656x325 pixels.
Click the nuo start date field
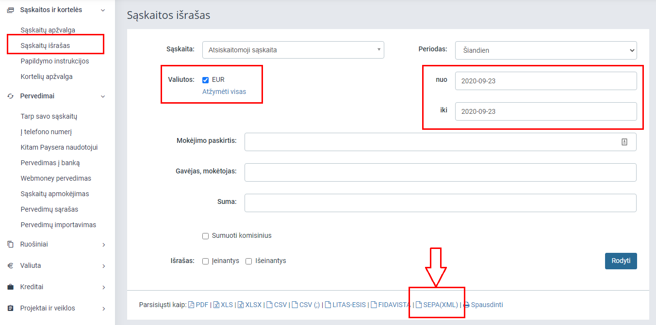click(545, 81)
